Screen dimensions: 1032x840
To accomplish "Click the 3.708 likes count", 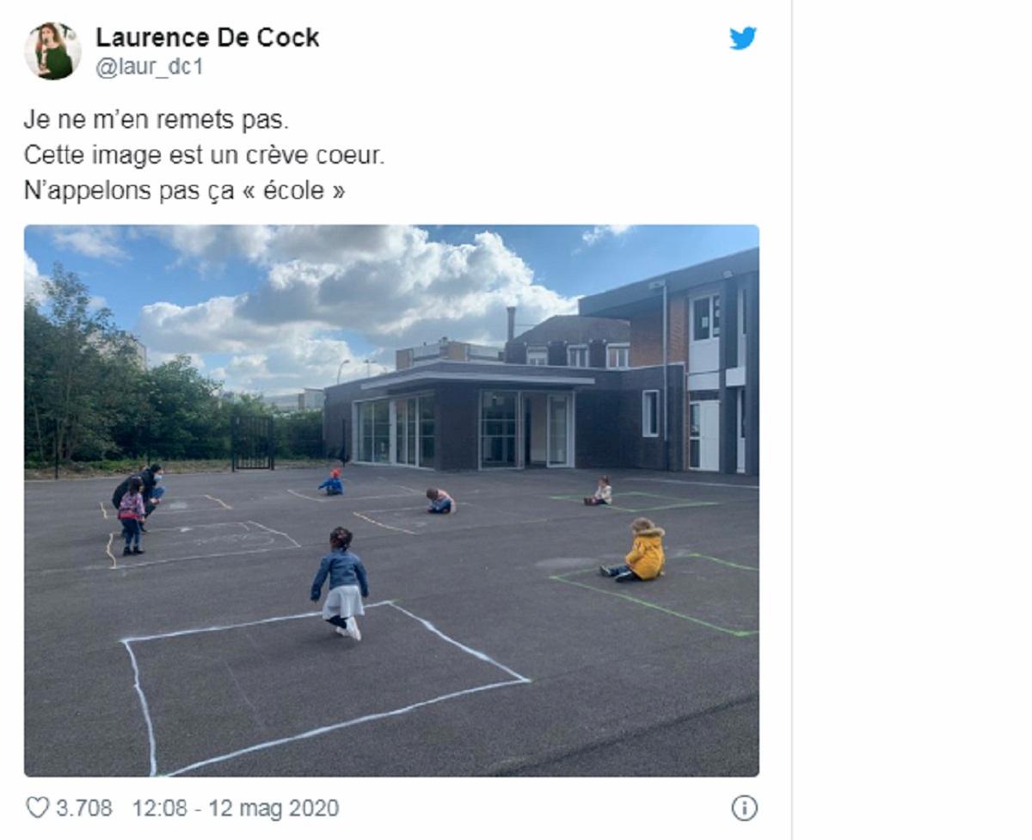I will (x=84, y=808).
